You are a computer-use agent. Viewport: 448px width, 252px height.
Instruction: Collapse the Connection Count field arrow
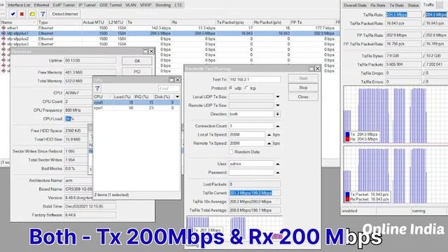click(278, 126)
